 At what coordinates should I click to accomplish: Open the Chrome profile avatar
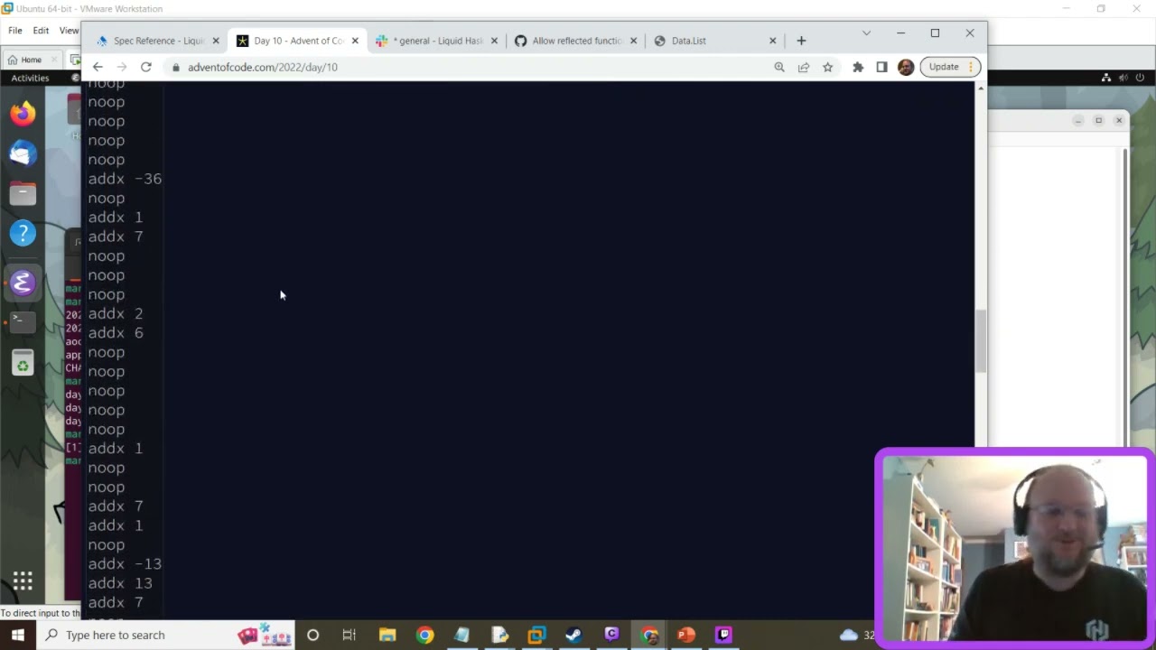pyautogui.click(x=906, y=67)
